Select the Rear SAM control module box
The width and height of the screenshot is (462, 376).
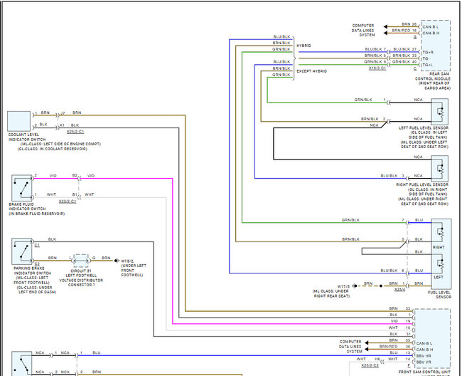click(x=436, y=46)
